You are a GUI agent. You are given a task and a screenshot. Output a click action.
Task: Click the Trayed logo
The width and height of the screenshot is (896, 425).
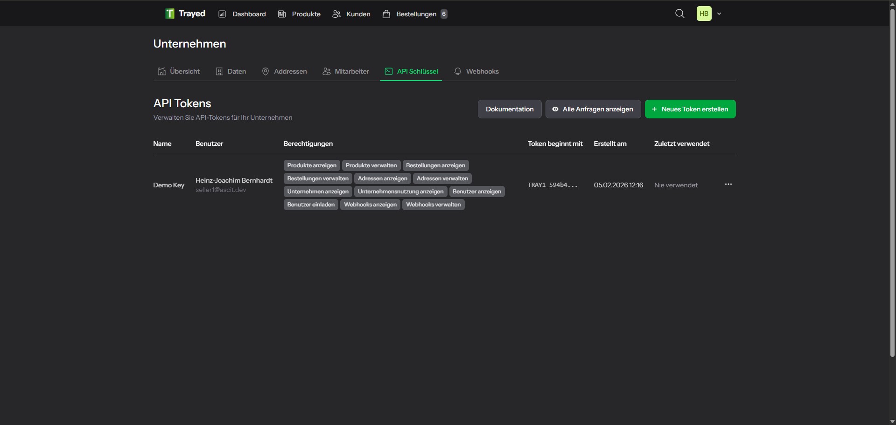tap(185, 13)
